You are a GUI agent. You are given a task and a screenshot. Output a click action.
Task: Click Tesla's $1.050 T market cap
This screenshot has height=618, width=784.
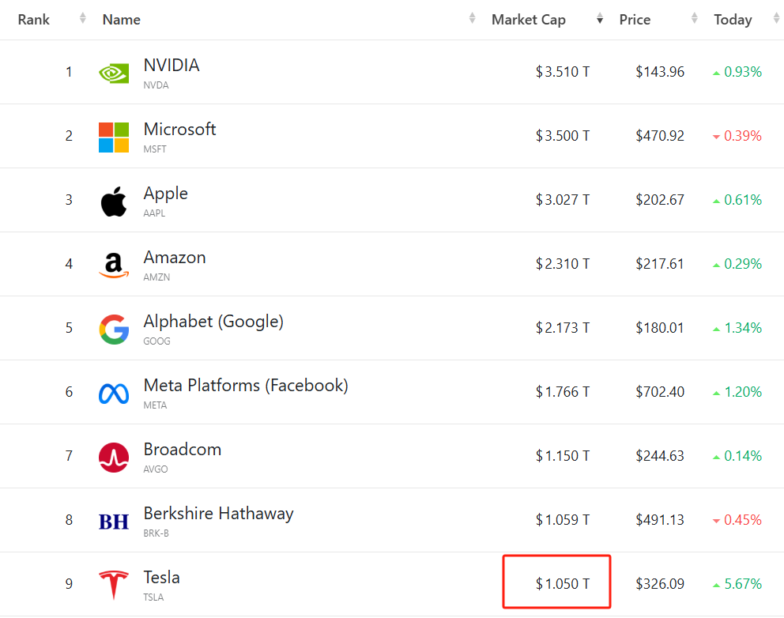[563, 584]
